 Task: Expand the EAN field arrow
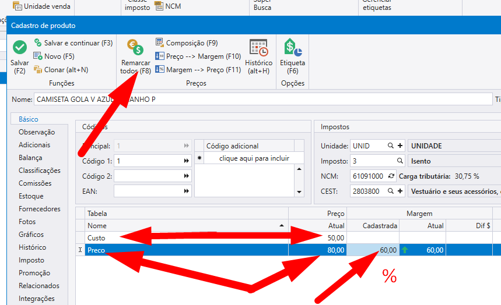tap(187, 191)
